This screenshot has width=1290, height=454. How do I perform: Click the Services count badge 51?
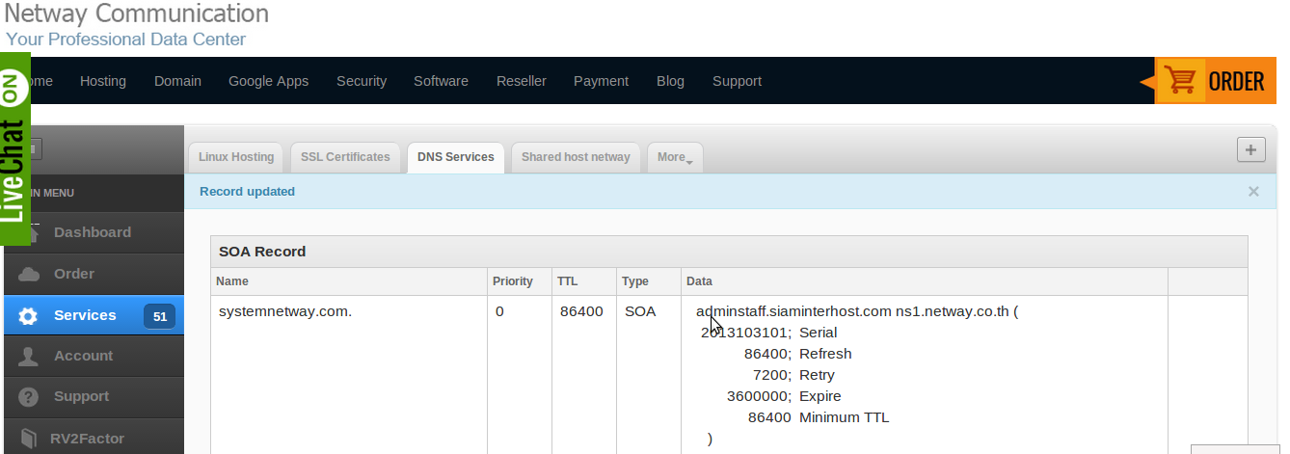(159, 316)
